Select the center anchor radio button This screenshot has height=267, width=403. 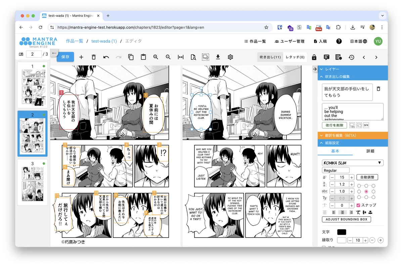[x=366, y=191]
